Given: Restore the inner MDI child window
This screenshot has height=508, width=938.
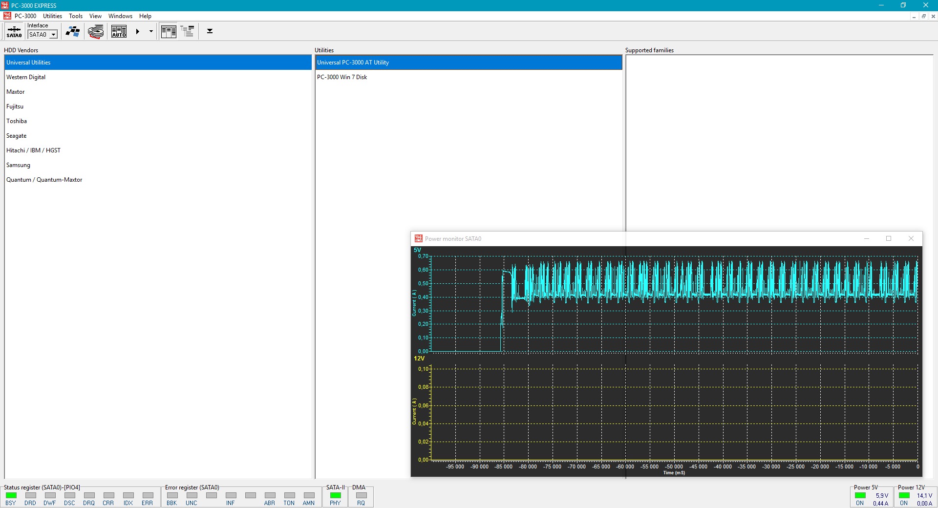Looking at the screenshot, I should click(923, 16).
